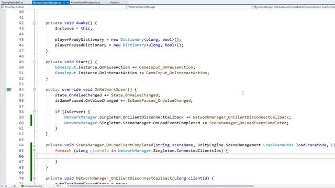Click the No issues found status indicator
Viewport: 335px width, 188px height.
31,186
